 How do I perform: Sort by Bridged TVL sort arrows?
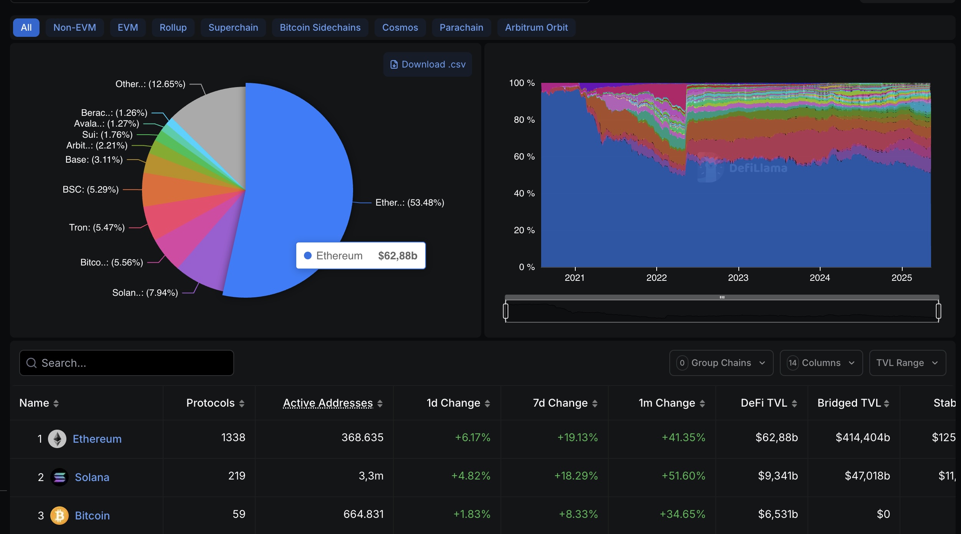click(887, 403)
